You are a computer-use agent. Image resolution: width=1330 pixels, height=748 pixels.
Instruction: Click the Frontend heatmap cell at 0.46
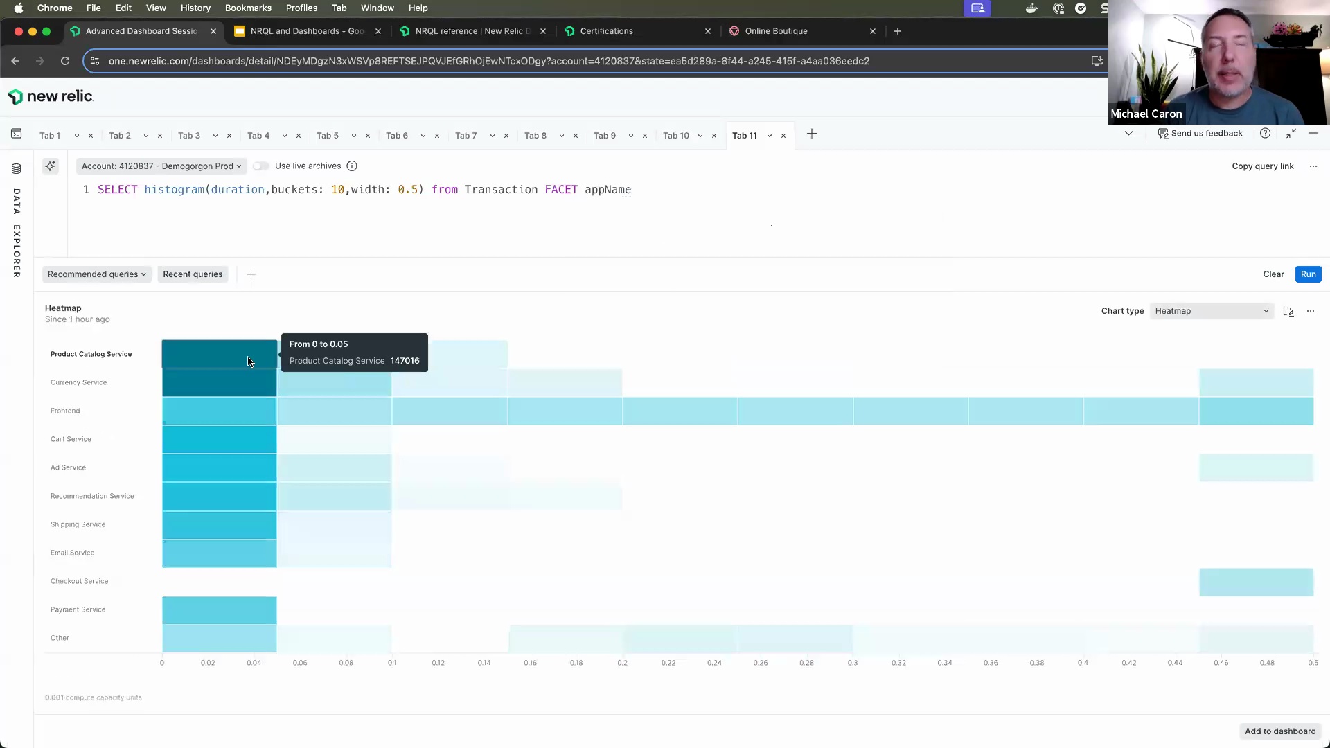(1255, 411)
